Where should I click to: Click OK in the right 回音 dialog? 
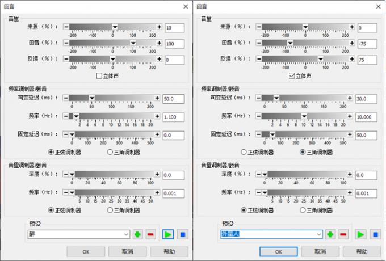click(x=279, y=252)
